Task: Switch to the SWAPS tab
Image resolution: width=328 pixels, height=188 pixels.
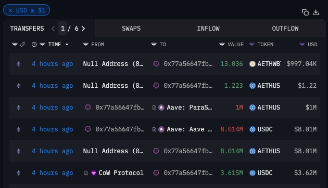Action: click(x=131, y=29)
